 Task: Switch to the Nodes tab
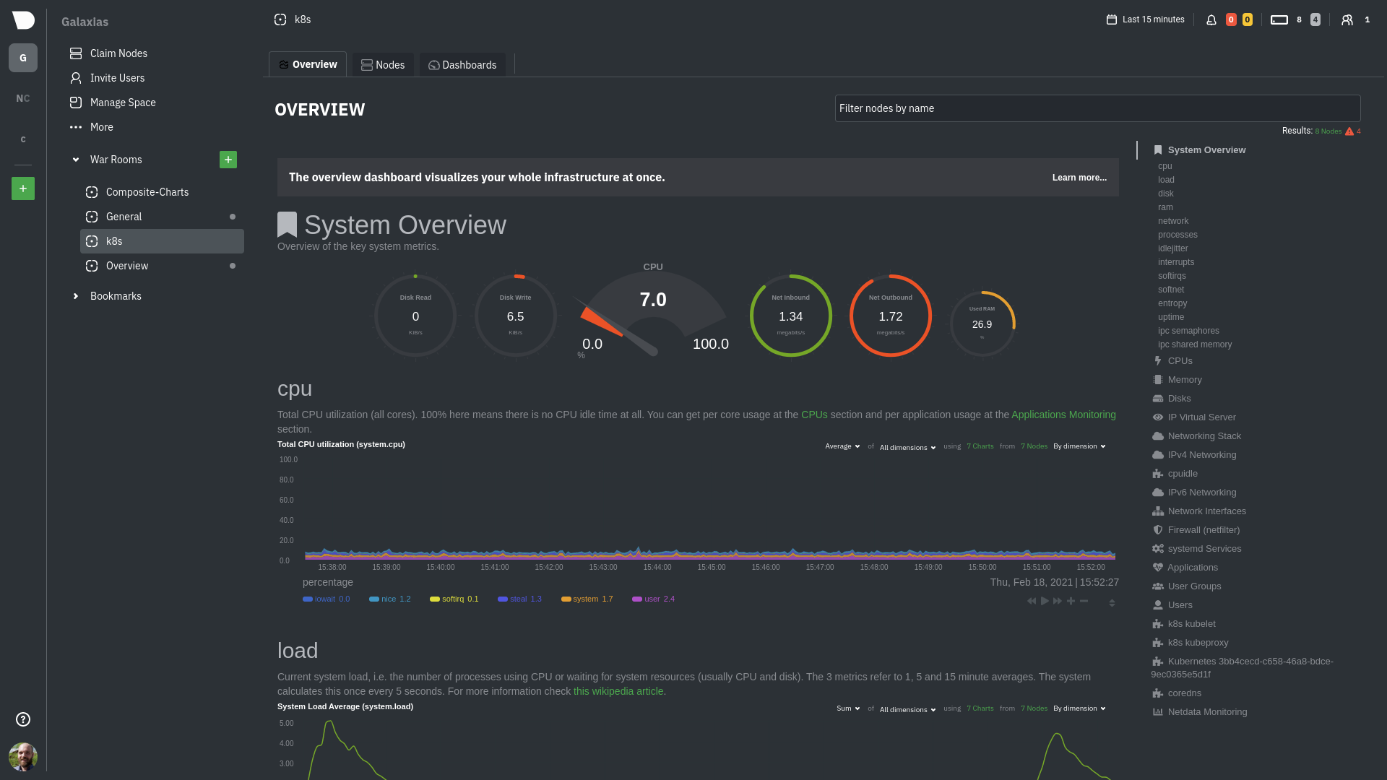[383, 65]
